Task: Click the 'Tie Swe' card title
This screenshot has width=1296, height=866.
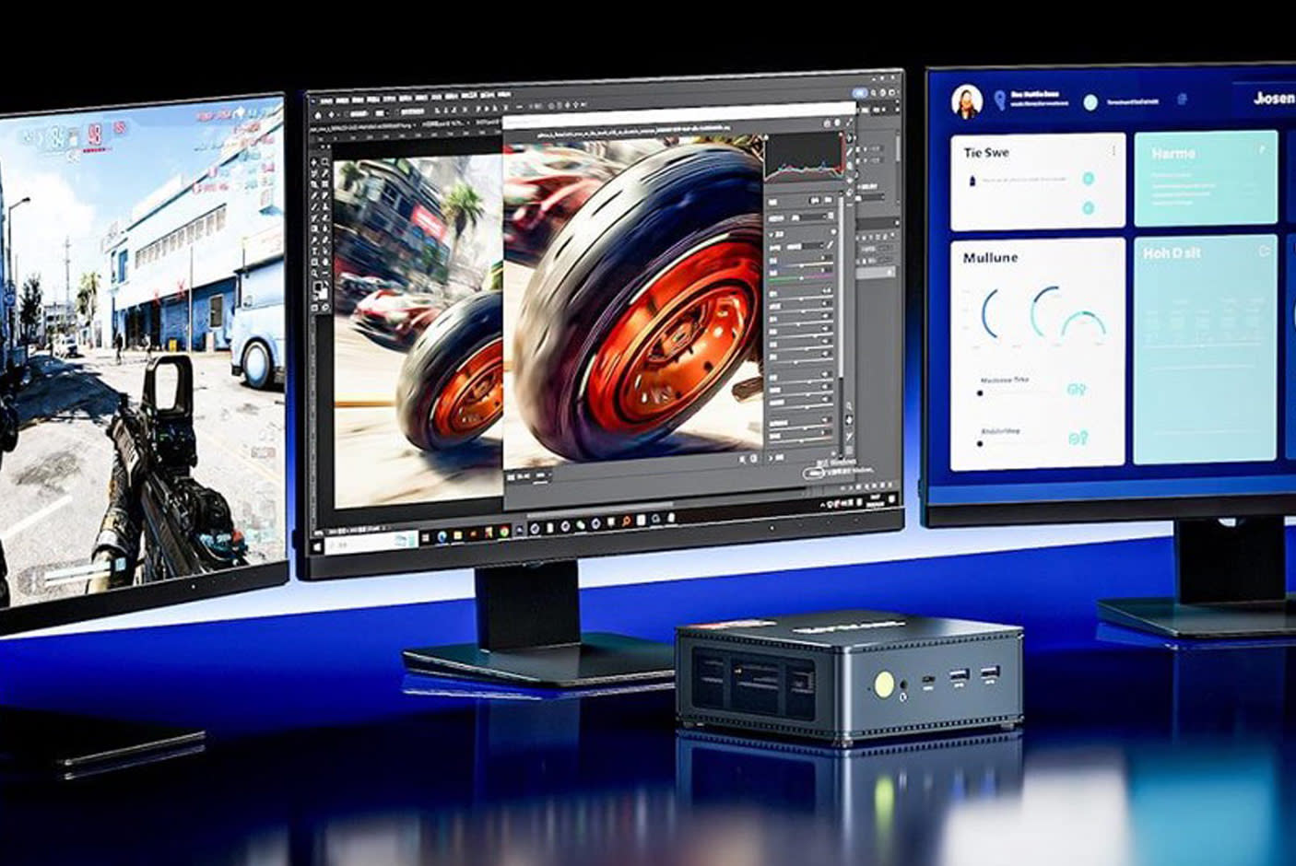Action: 987,153
